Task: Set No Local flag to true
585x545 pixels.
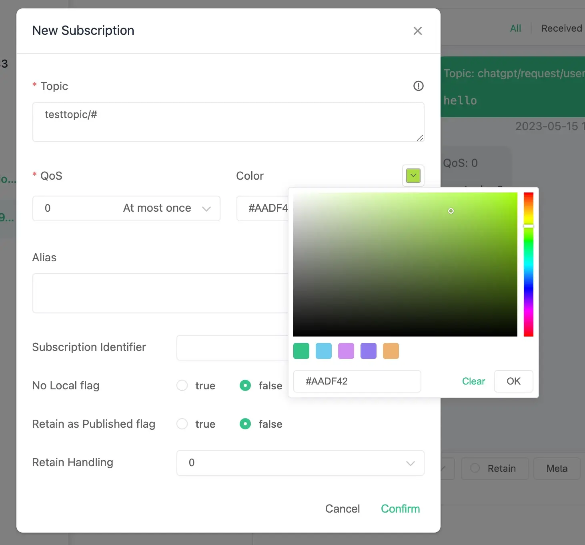Action: point(182,385)
